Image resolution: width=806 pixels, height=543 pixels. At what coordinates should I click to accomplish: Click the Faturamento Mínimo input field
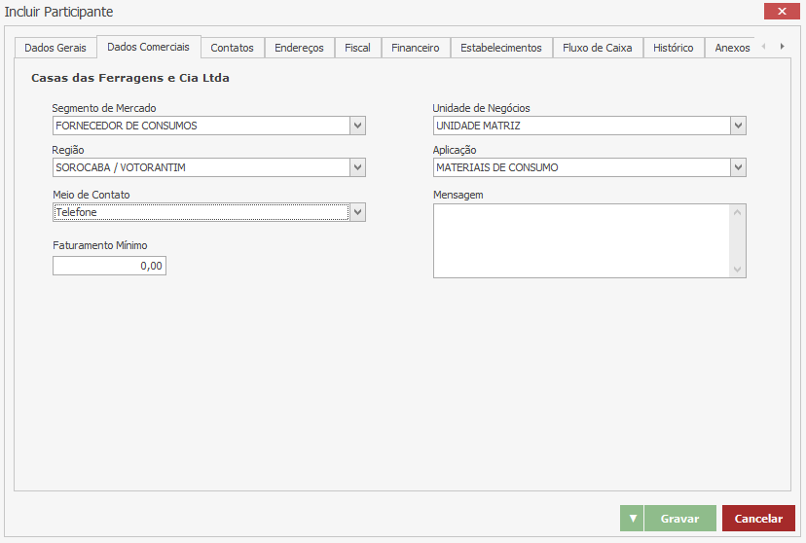tap(109, 265)
